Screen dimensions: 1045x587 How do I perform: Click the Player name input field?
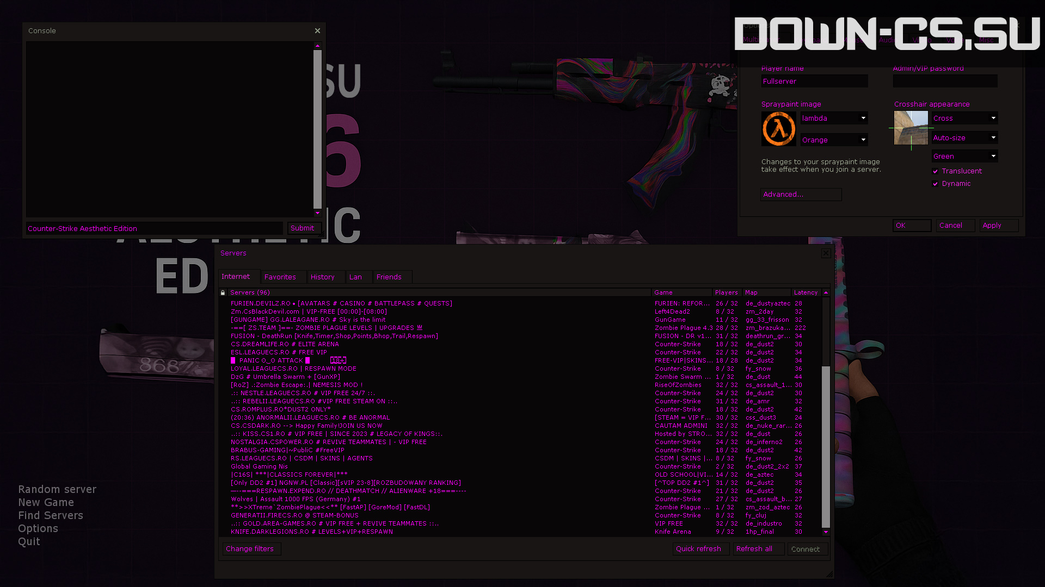814,81
